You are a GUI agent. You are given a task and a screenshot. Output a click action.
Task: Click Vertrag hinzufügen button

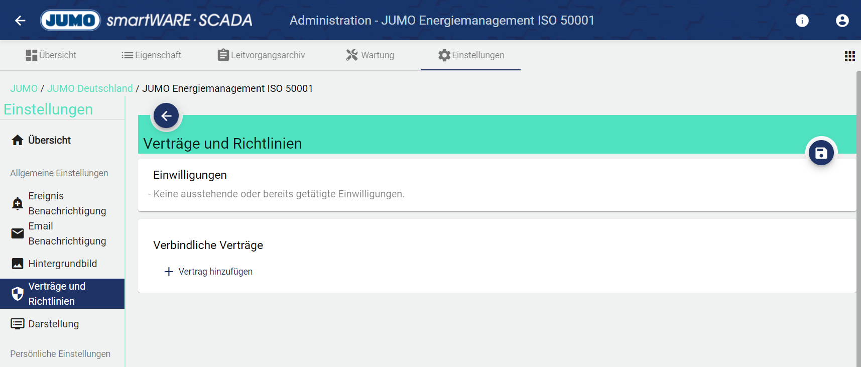215,272
